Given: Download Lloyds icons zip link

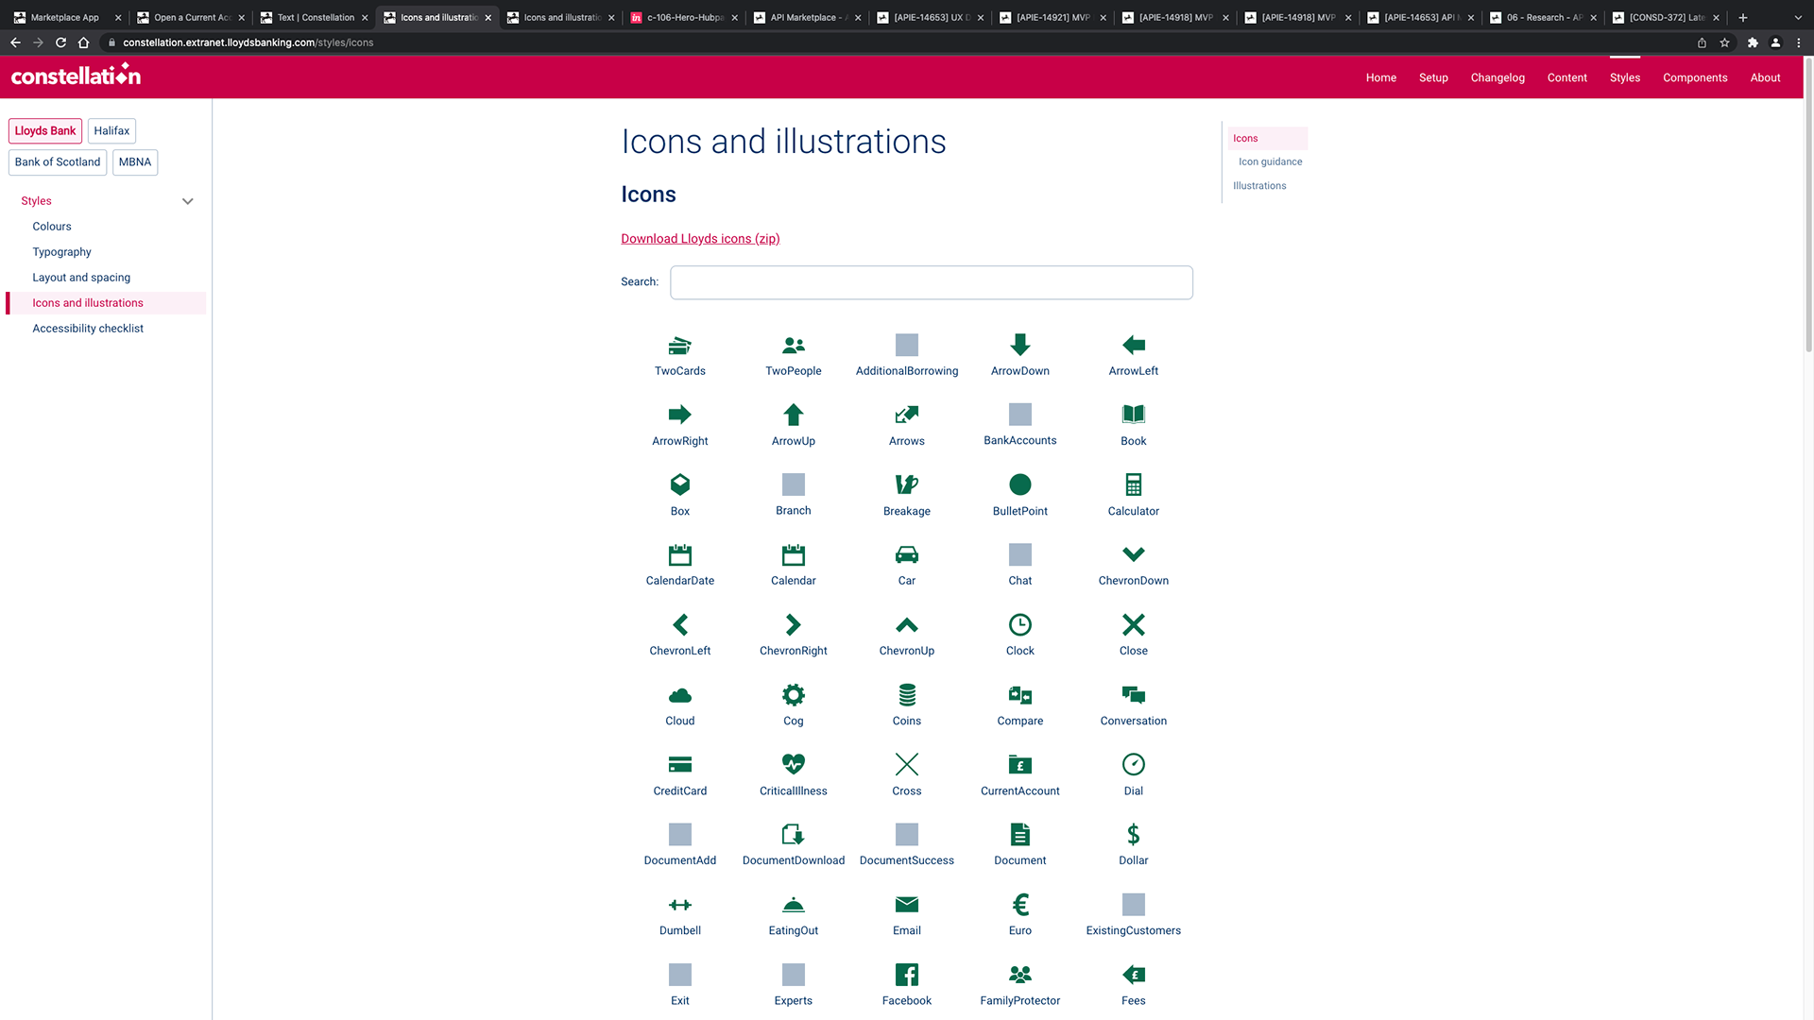Looking at the screenshot, I should tap(700, 239).
